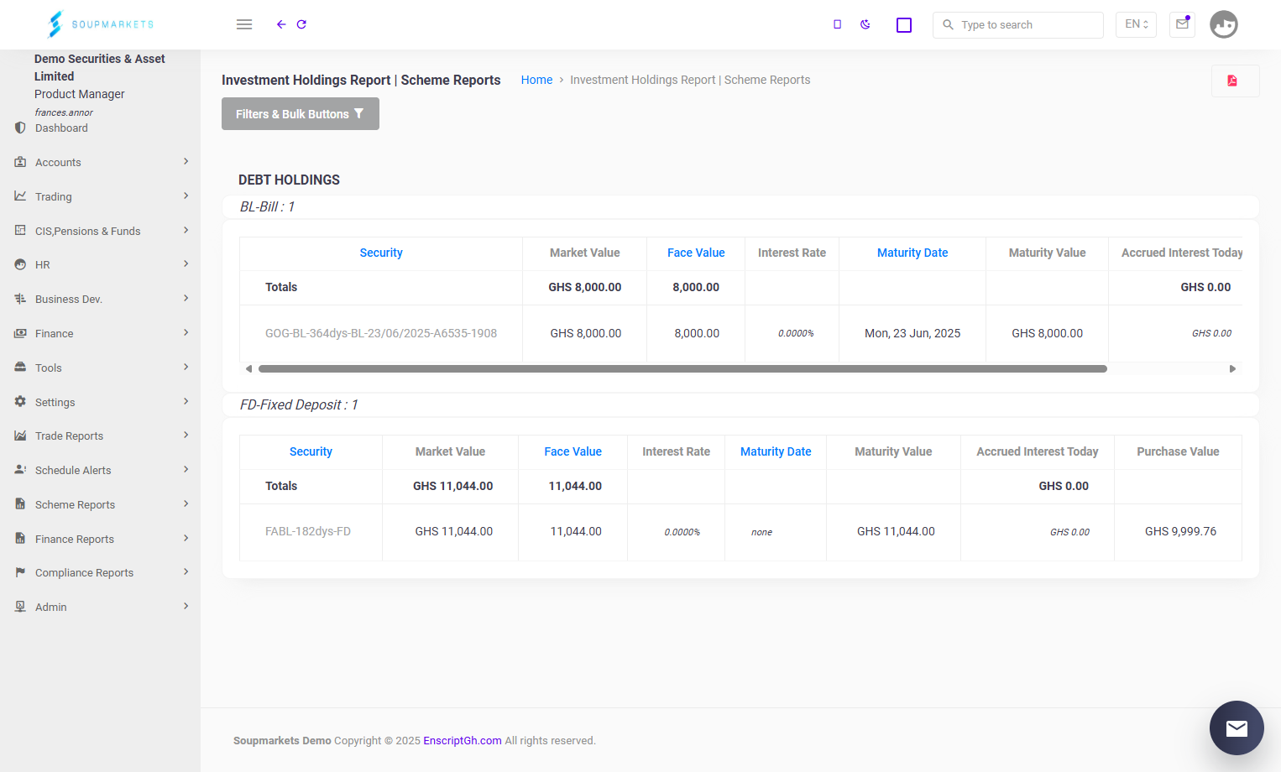Open the Tools sidebar menu

pos(100,368)
